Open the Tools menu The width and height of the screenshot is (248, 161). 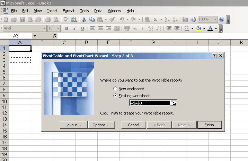84,11
